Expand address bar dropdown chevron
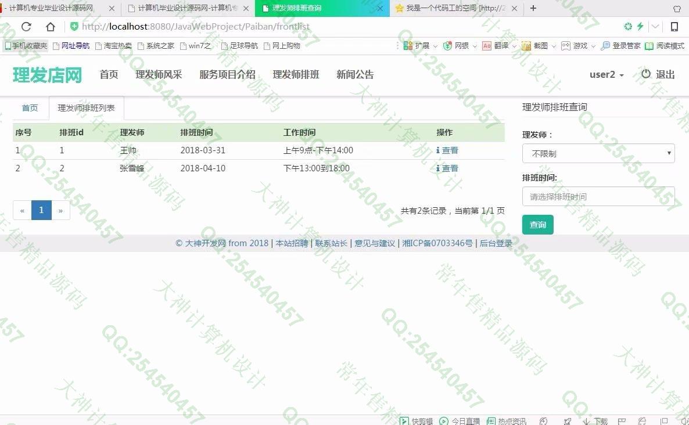The width and height of the screenshot is (689, 425). [x=655, y=26]
